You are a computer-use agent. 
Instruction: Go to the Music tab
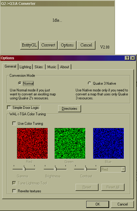coord(52,67)
